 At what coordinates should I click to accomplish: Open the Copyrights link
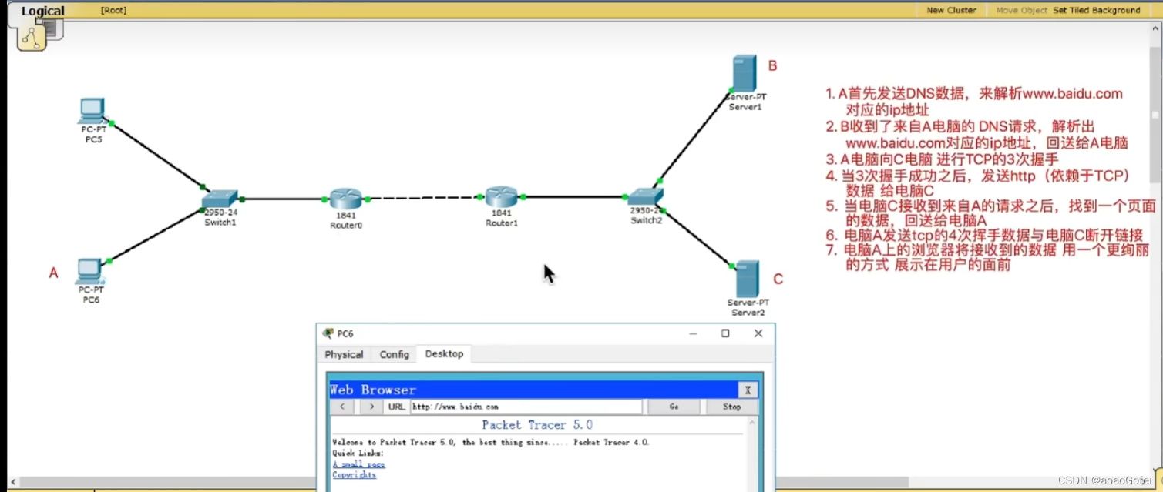(355, 475)
